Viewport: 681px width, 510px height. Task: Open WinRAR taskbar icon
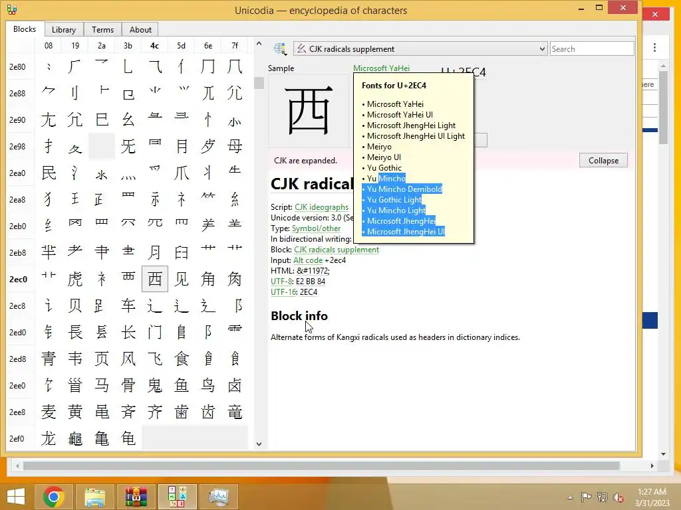pyautogui.click(x=136, y=496)
